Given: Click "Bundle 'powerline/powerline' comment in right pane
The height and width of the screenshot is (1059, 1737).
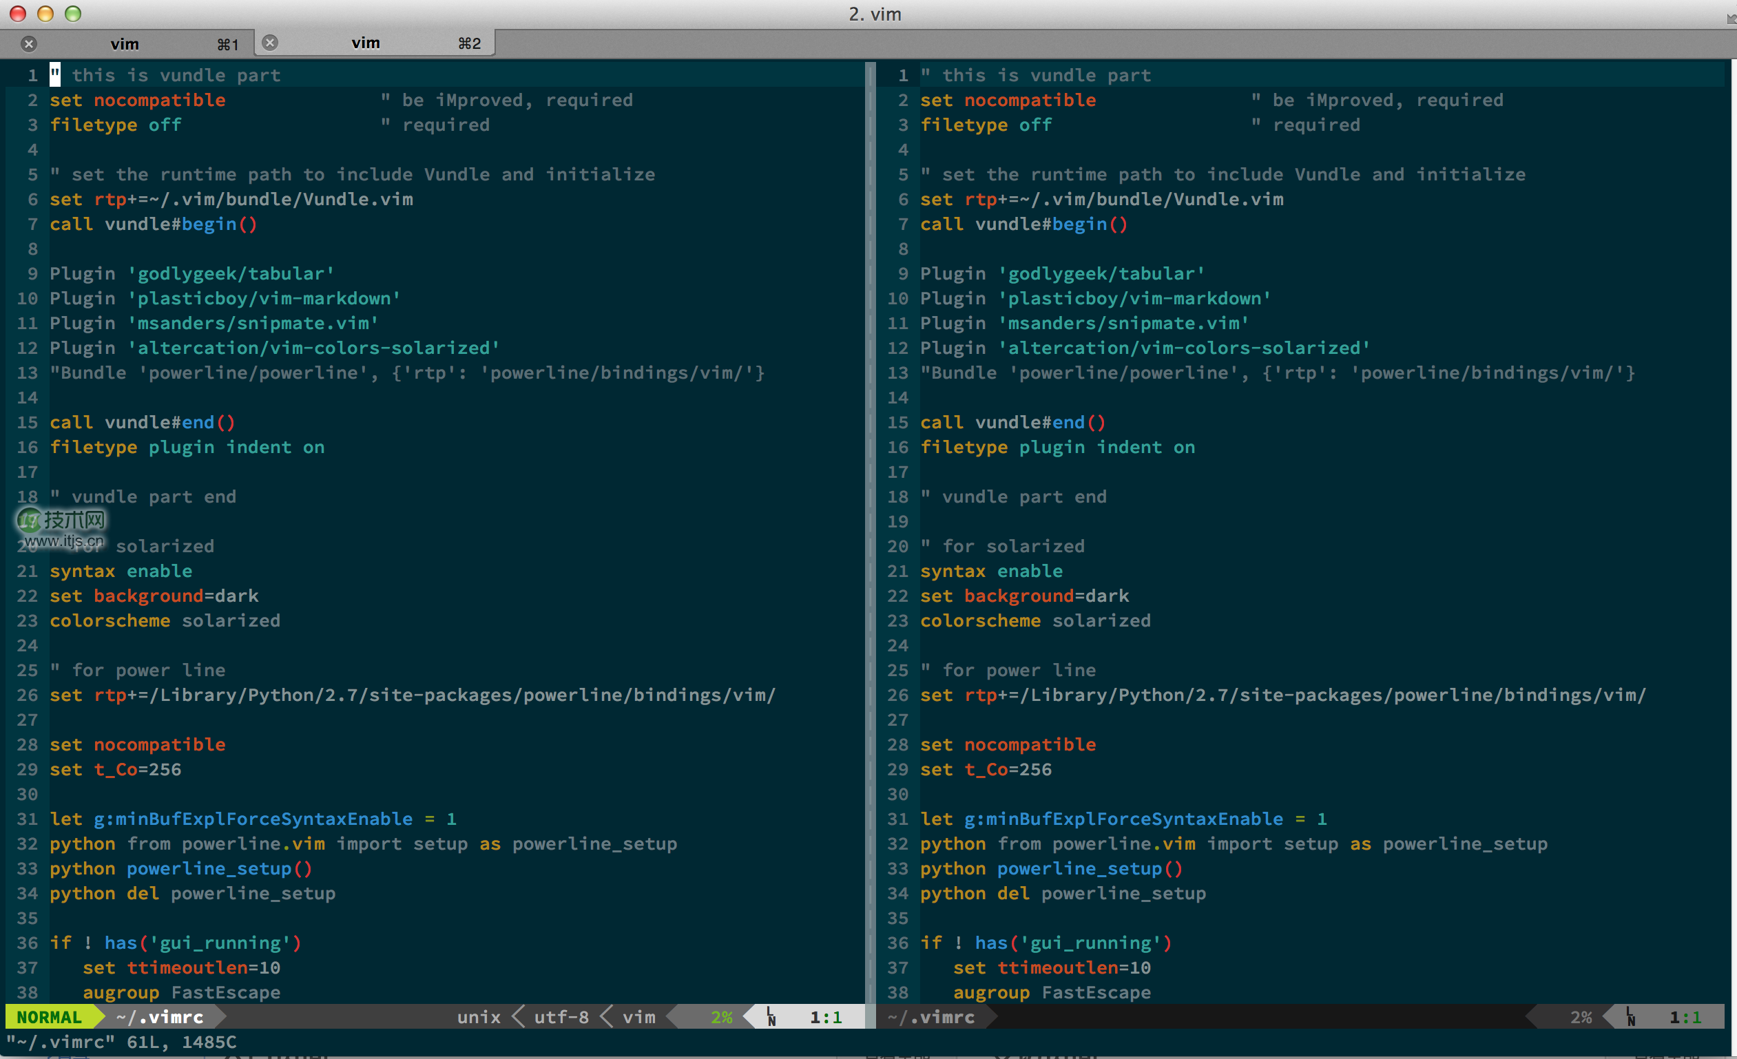Looking at the screenshot, I should (1278, 373).
